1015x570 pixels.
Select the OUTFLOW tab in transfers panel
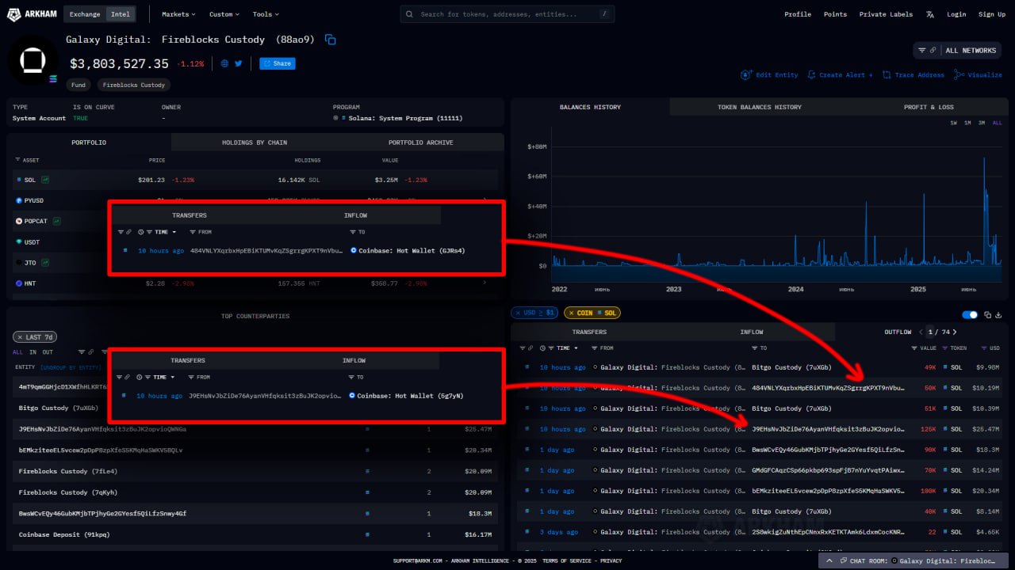coord(898,332)
